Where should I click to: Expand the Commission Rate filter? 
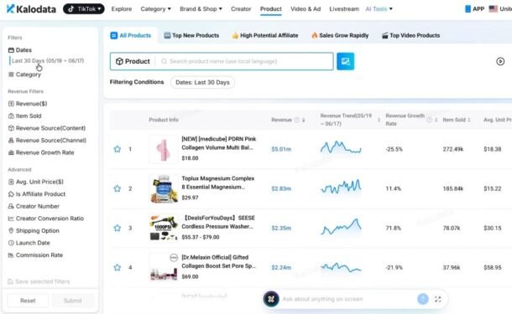(x=35, y=255)
